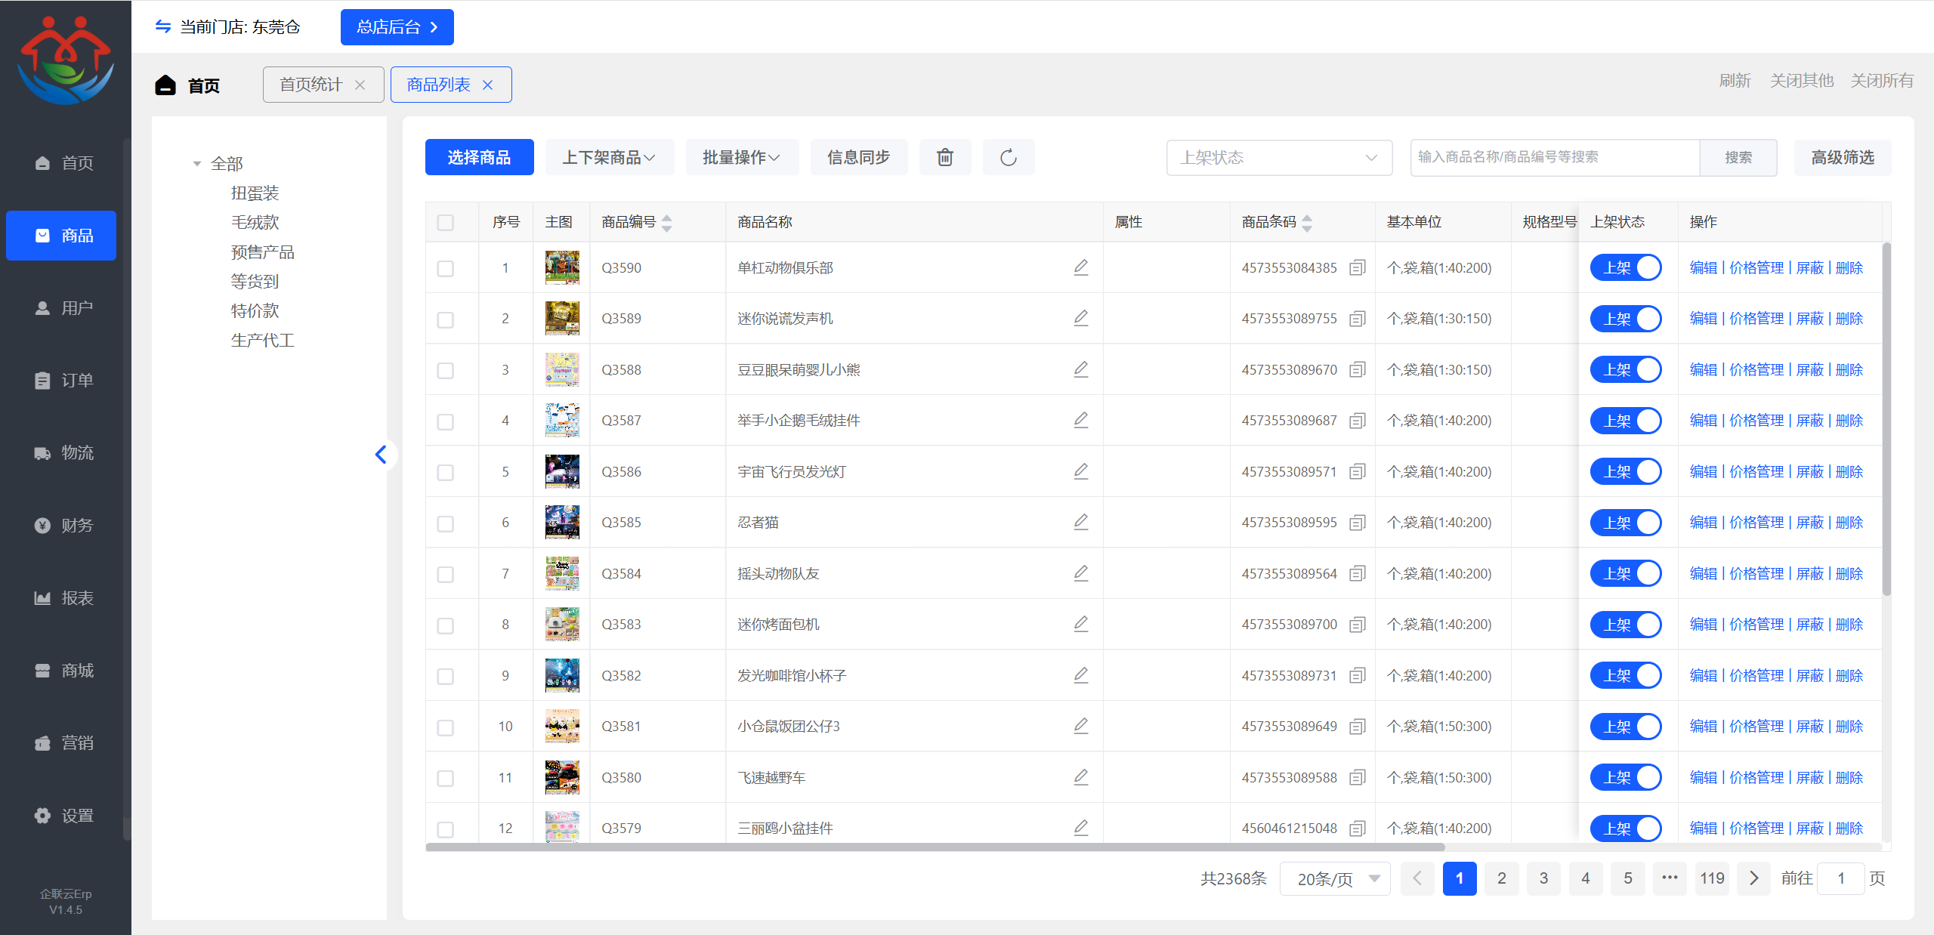1934x935 pixels.
Task: Open 设置 gear in sidebar
Action: 42,816
